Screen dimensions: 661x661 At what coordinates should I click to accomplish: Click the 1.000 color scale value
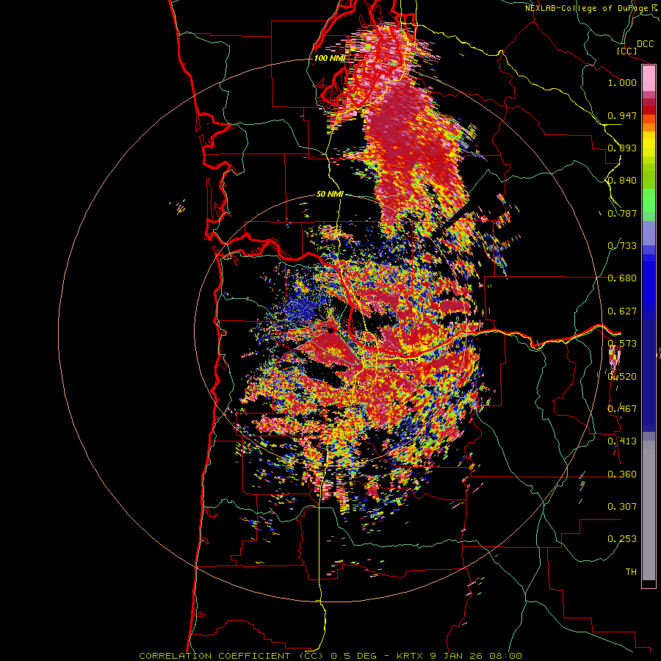click(x=622, y=82)
